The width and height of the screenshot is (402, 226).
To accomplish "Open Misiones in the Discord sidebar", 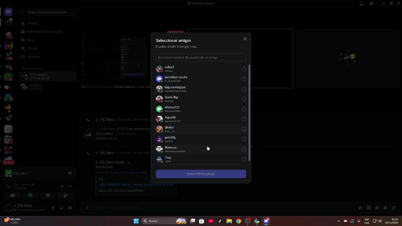I will (48, 57).
